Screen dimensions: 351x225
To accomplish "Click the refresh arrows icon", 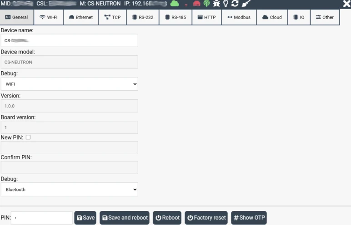I will point(235,4).
